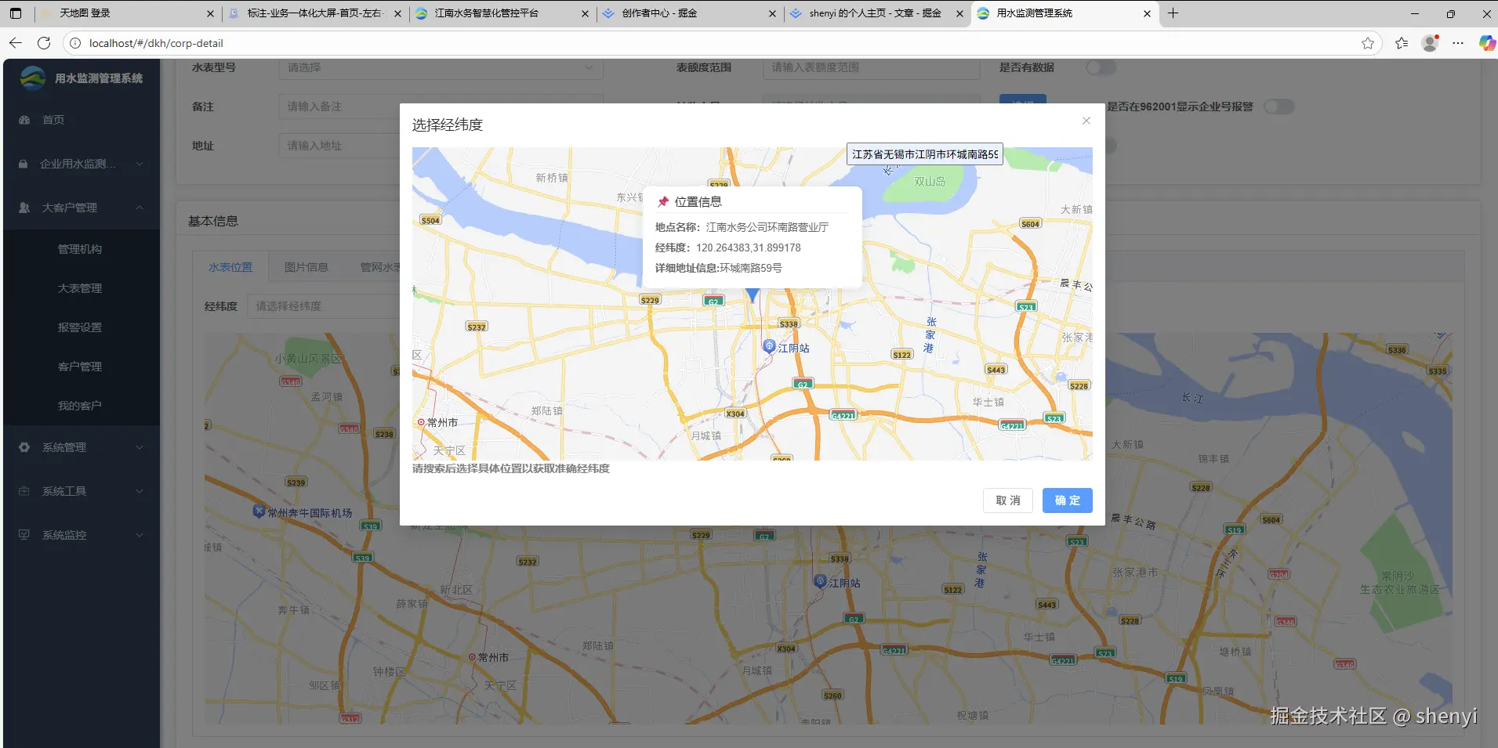Click the map address search box in the dialog

pyautogui.click(x=925, y=154)
